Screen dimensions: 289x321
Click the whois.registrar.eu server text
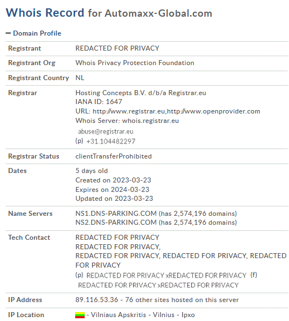pyautogui.click(x=151, y=121)
